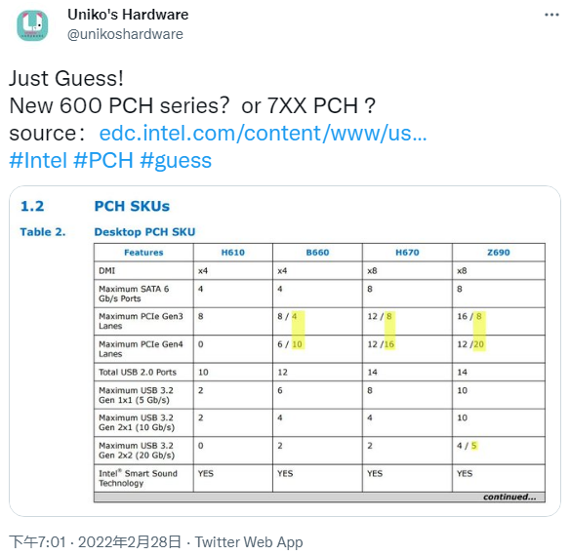This screenshot has width=570, height=556.
Task: Click the #guess hashtag
Action: [x=176, y=161]
